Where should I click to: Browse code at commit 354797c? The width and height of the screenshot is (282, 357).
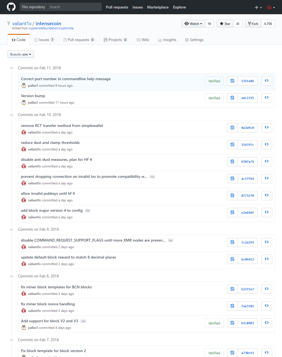tap(267, 145)
